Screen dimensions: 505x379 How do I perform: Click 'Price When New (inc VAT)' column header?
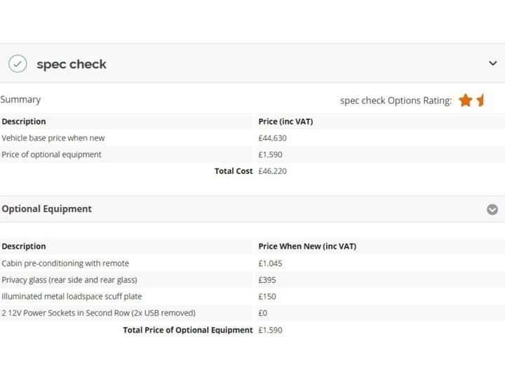[307, 246]
